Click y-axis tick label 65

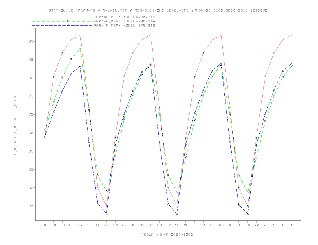pyautogui.click(x=31, y=133)
